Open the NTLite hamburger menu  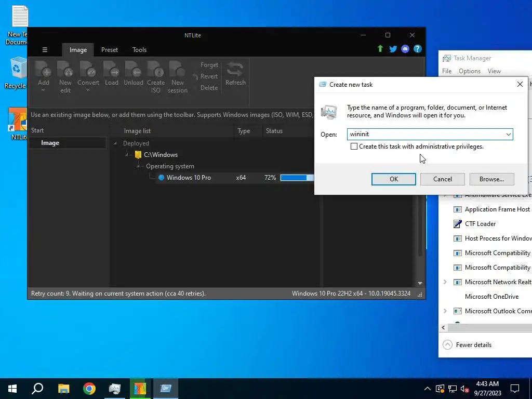(x=45, y=50)
